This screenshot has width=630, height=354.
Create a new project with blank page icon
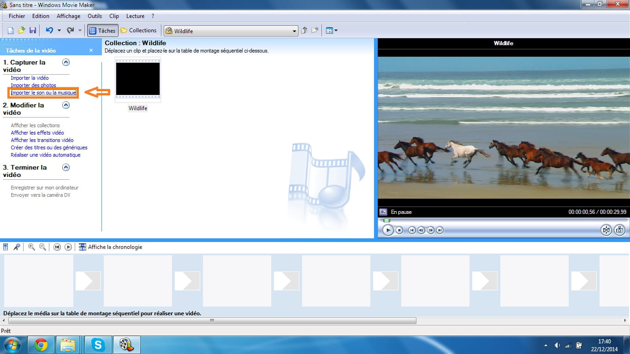pyautogui.click(x=11, y=30)
